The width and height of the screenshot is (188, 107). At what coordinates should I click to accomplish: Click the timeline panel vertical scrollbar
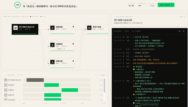pyautogui.click(x=104, y=85)
